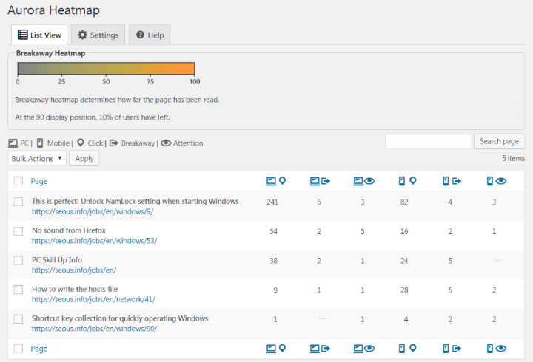Open the Help tab
This screenshot has height=362, width=533.
(x=150, y=35)
